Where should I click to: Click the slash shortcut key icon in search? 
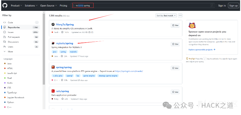point(212,6)
